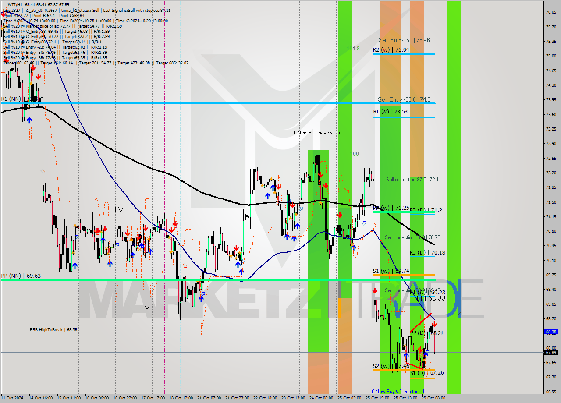Click the 66.95 price axis value
The height and width of the screenshot is (403, 561).
pos(551,392)
